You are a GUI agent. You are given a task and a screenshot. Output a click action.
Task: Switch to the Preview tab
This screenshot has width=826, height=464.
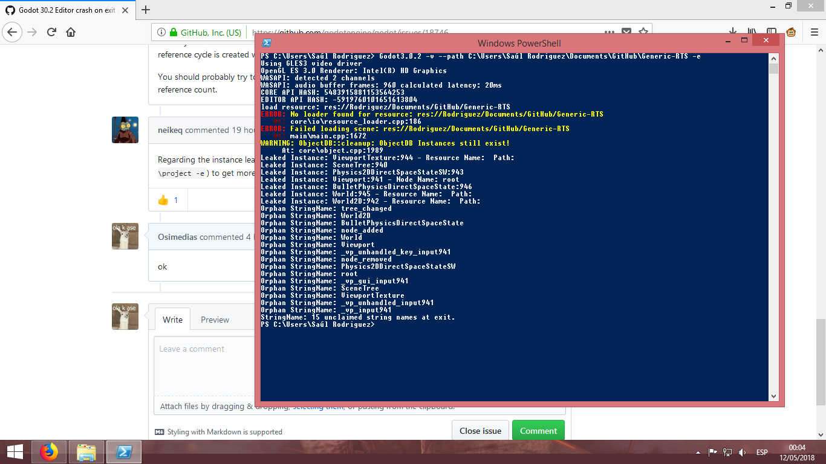(215, 319)
